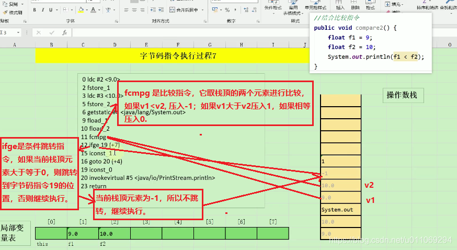Open font group dialog launcher
This screenshot has height=250, width=457.
117,21
